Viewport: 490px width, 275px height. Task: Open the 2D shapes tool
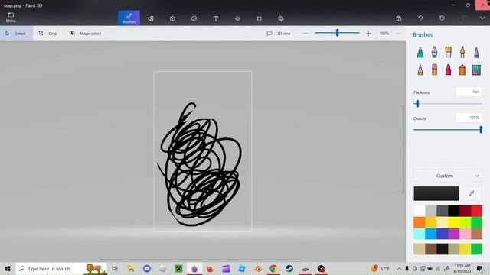pyautogui.click(x=151, y=18)
